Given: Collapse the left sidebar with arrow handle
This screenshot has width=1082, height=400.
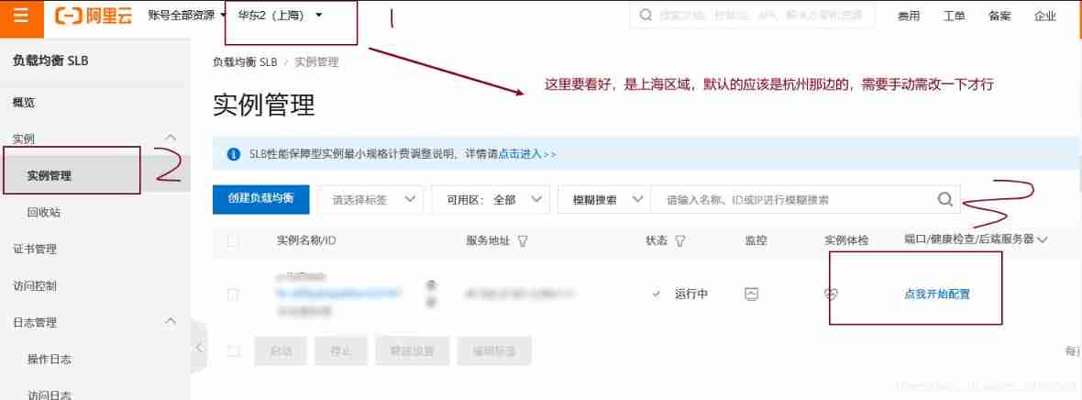Looking at the screenshot, I should [x=199, y=348].
